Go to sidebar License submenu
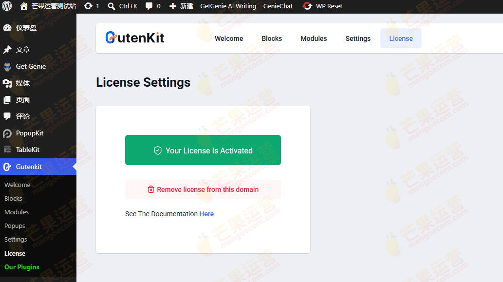 coord(15,253)
